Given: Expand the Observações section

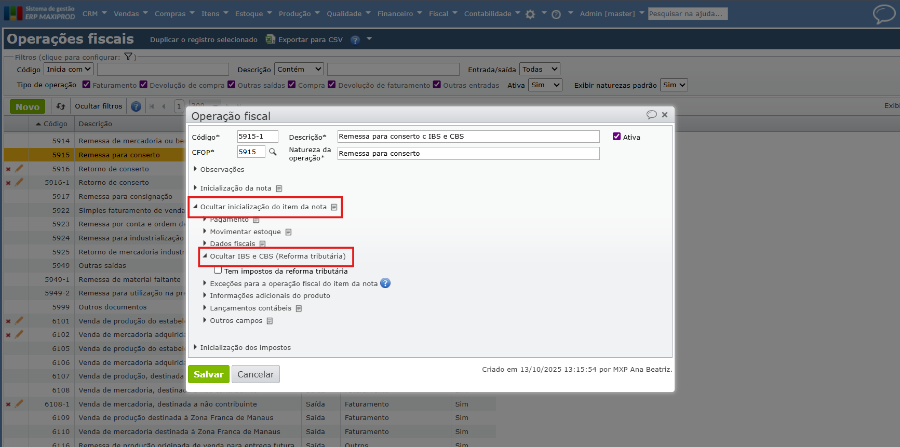Looking at the screenshot, I should click(219, 169).
